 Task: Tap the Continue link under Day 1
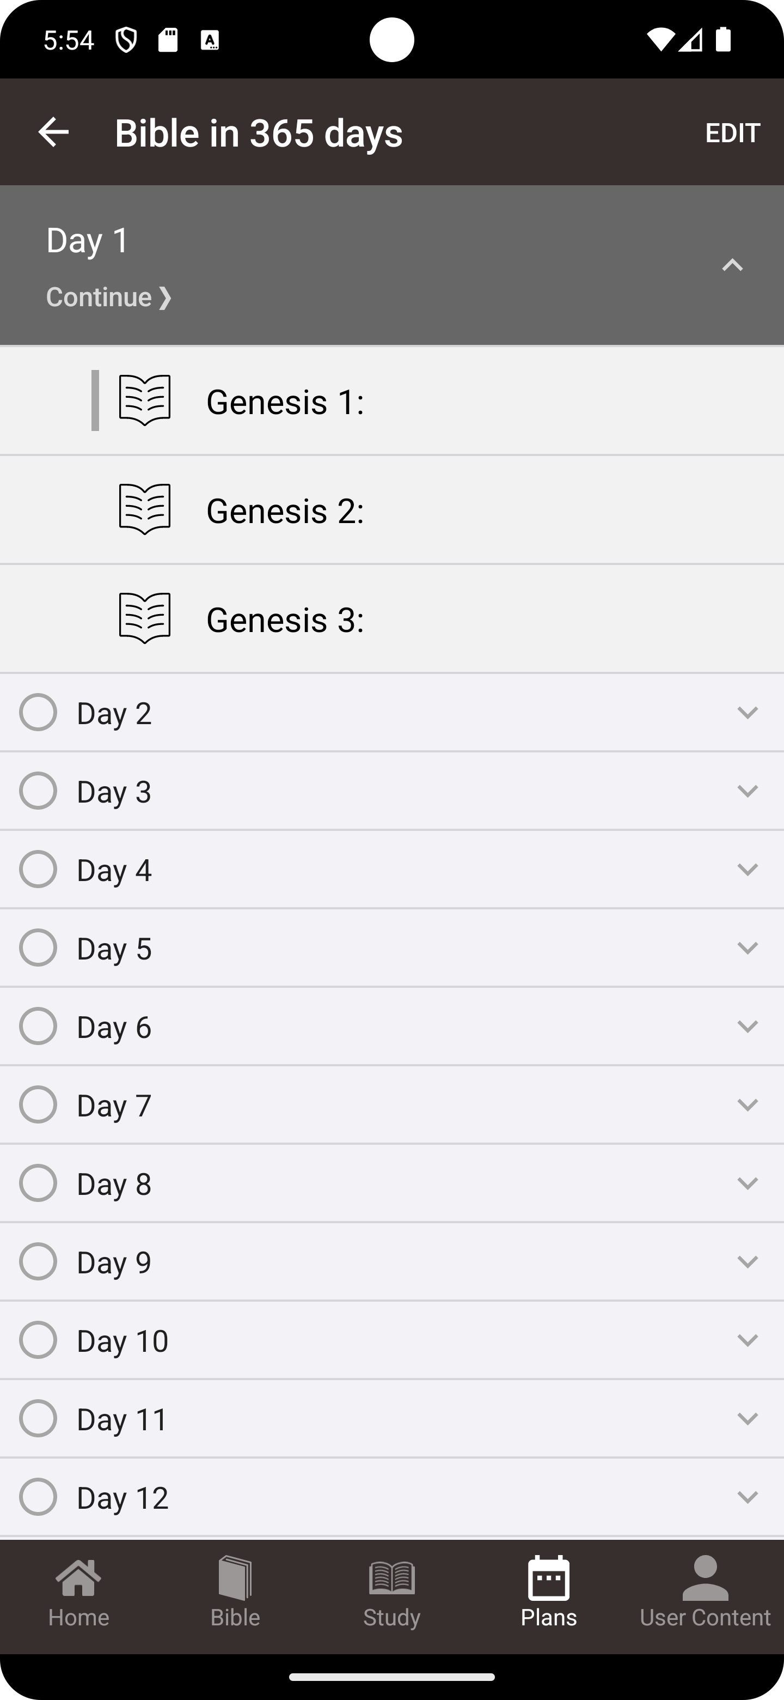[109, 297]
